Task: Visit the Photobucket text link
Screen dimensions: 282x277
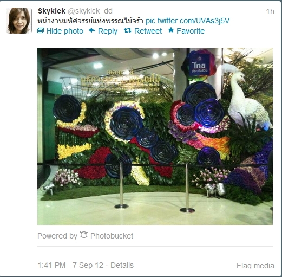Action: click(x=112, y=236)
